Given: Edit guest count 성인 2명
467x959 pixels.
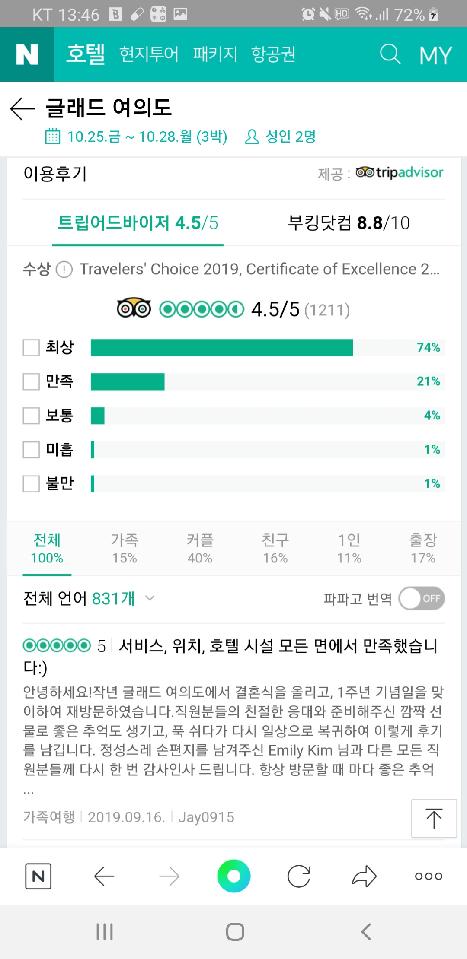Looking at the screenshot, I should point(280,137).
